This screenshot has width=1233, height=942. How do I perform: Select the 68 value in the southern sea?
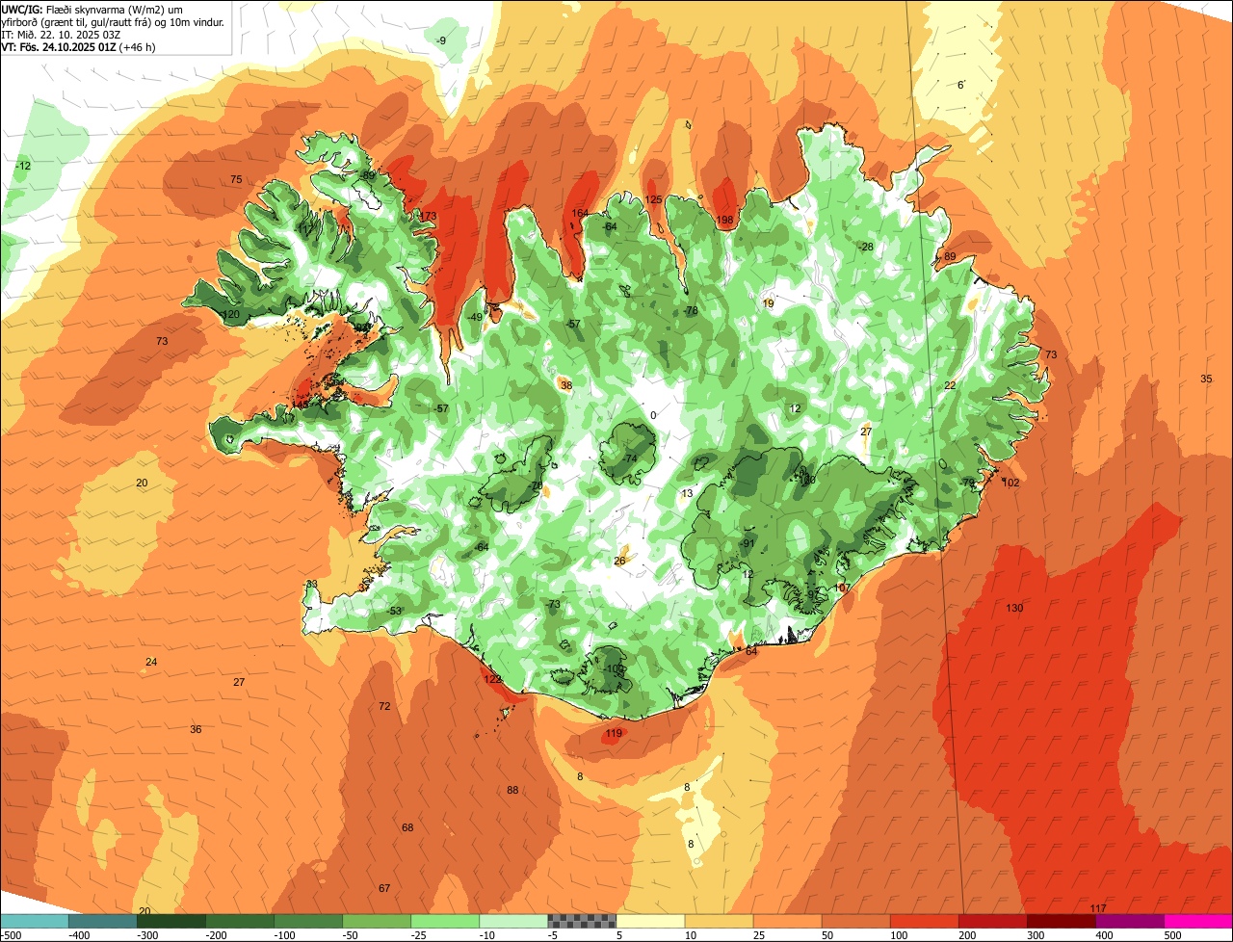pos(407,827)
